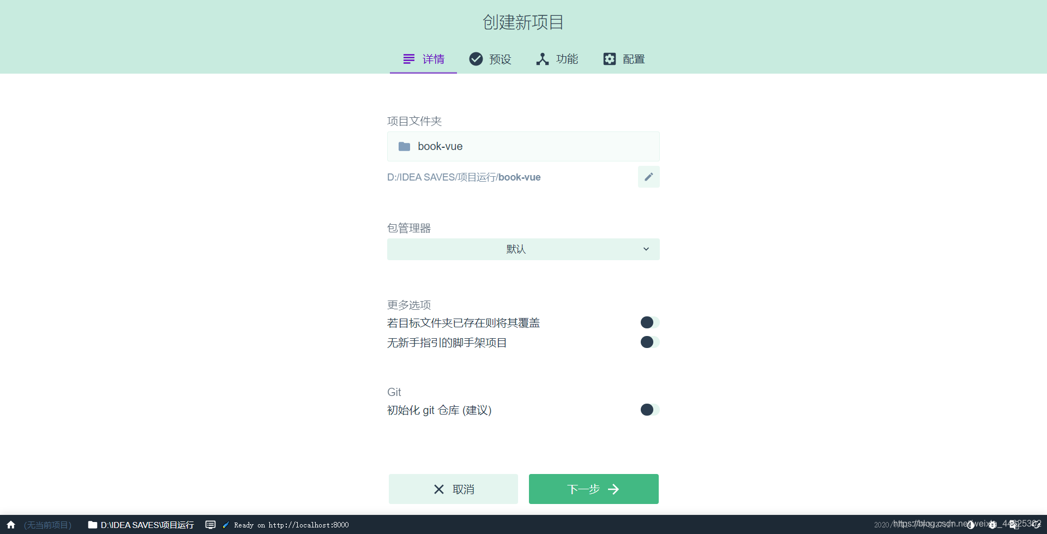Click the translate icon in status bar

click(x=1014, y=525)
